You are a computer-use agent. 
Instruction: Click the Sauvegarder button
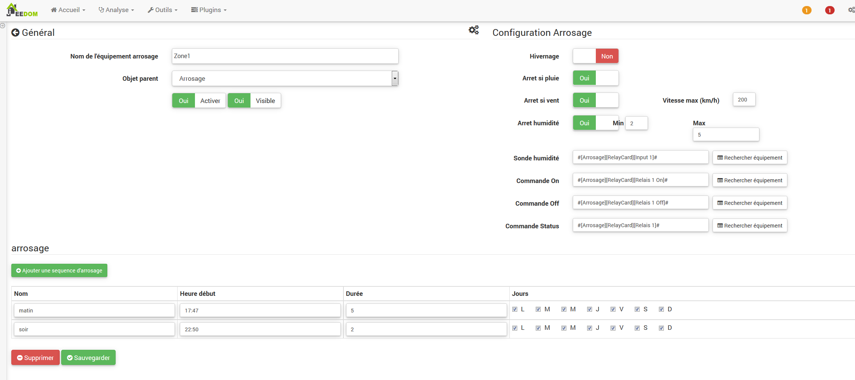(88, 358)
